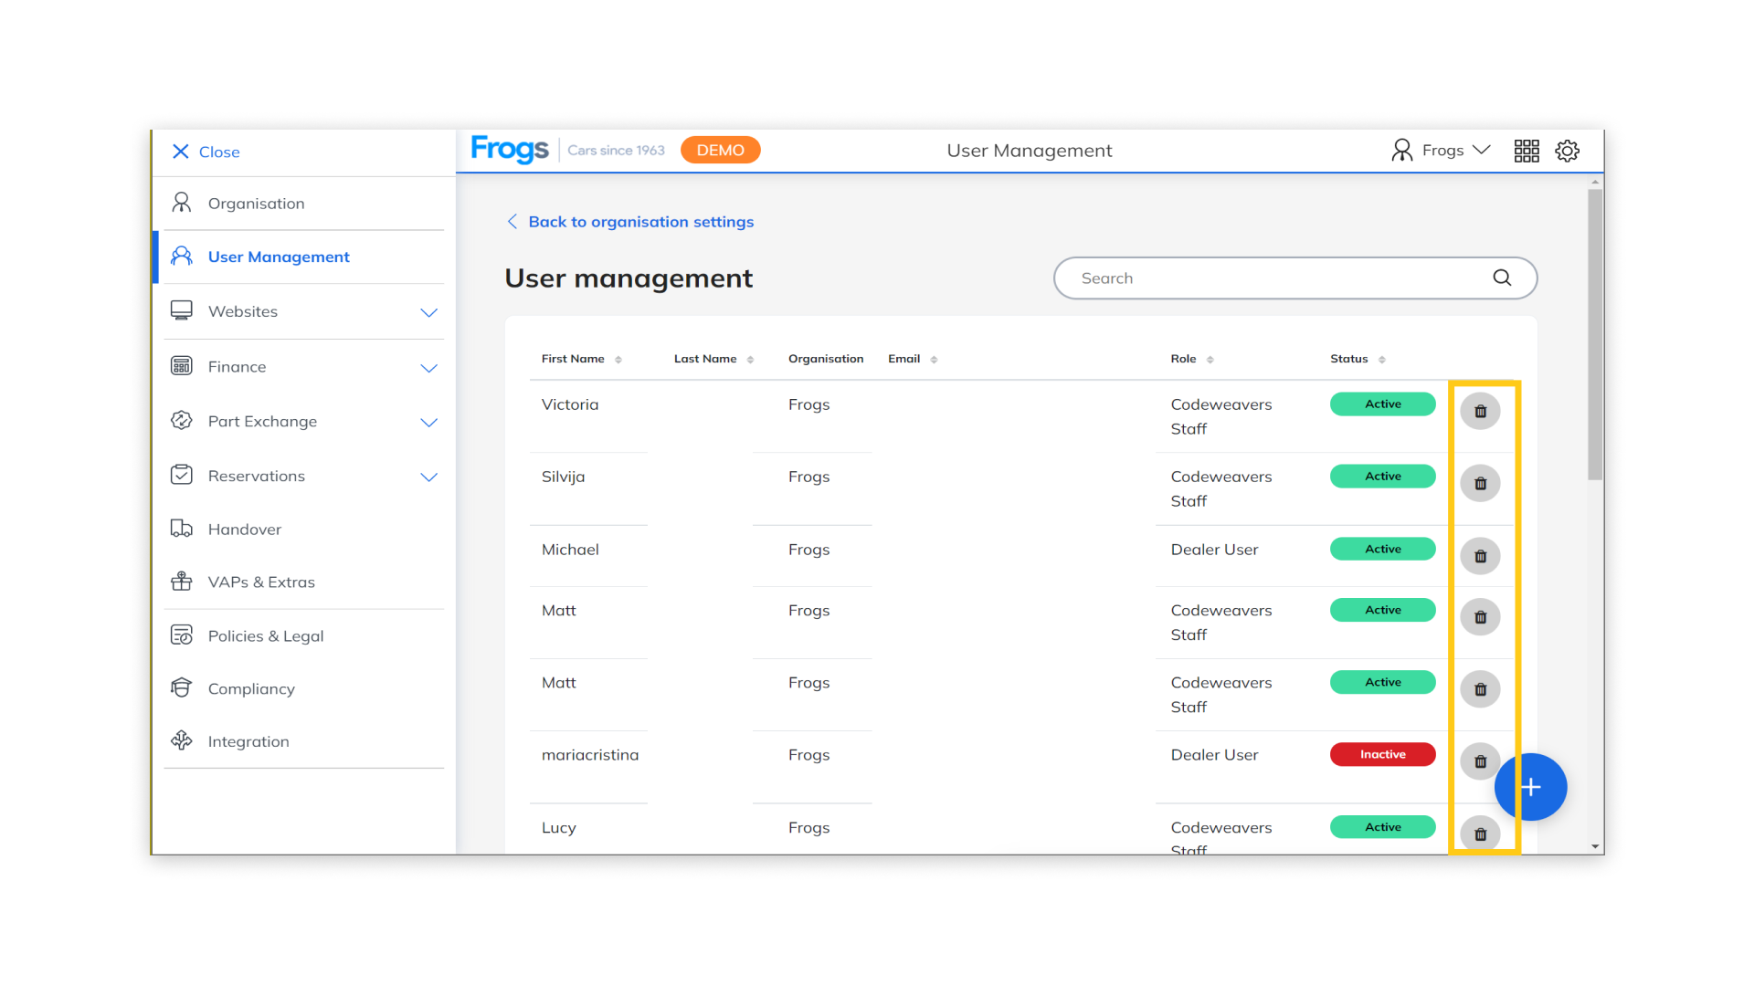Delete user Victoria with trash icon

click(1480, 412)
